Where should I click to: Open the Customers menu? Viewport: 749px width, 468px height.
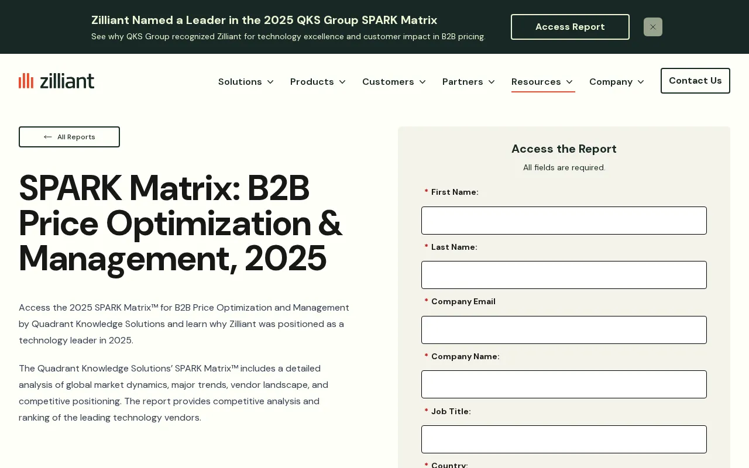388,82
